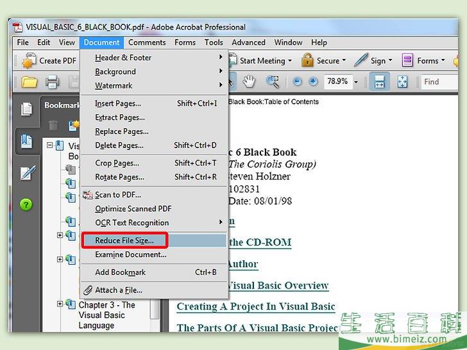The height and width of the screenshot is (350, 467).
Task: Click the Print icon in toolbar
Action: pyautogui.click(x=52, y=81)
